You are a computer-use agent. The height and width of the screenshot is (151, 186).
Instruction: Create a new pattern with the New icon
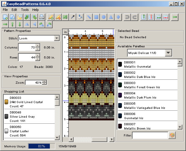[5, 17]
